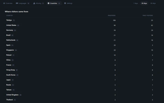Click Germany pageviews value 34
164x103 pixels.
(115, 30)
